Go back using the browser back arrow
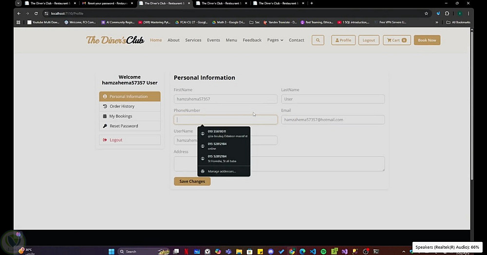The width and height of the screenshot is (487, 255). [x=19, y=13]
